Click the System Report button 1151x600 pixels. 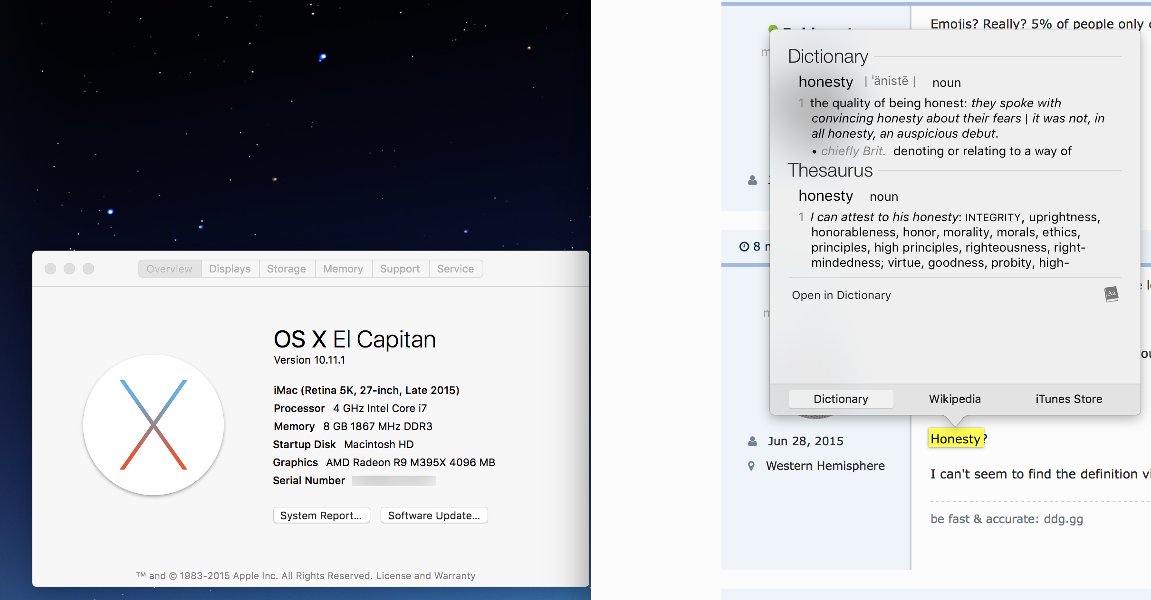coord(321,516)
